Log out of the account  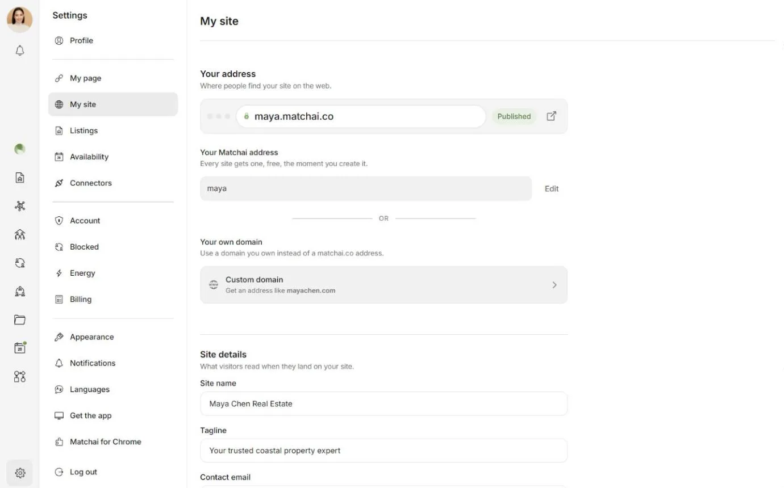click(x=113, y=472)
